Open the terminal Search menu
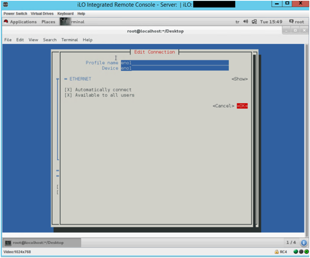310x258 pixels. (x=49, y=40)
